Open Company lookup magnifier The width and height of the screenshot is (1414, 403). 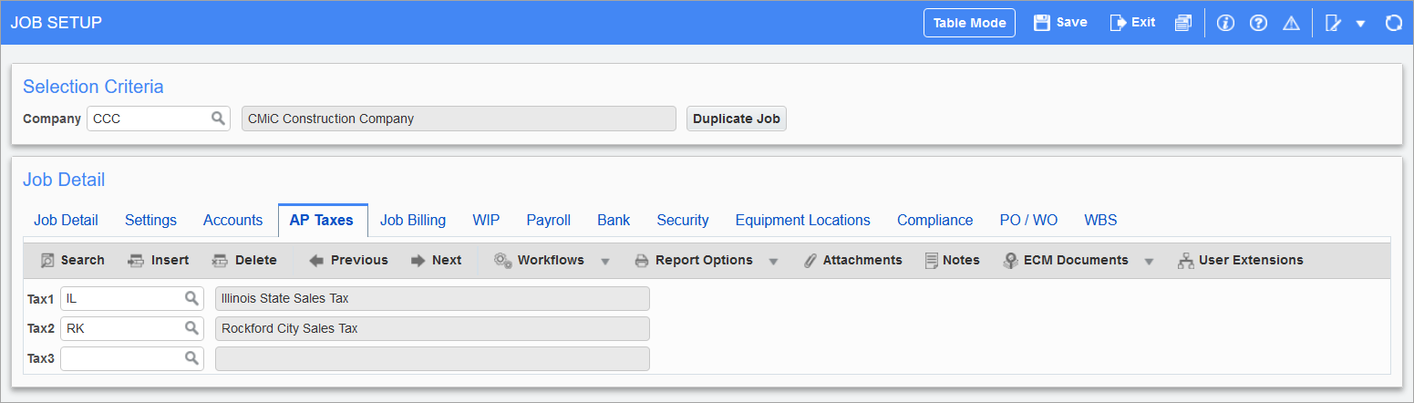coord(218,119)
